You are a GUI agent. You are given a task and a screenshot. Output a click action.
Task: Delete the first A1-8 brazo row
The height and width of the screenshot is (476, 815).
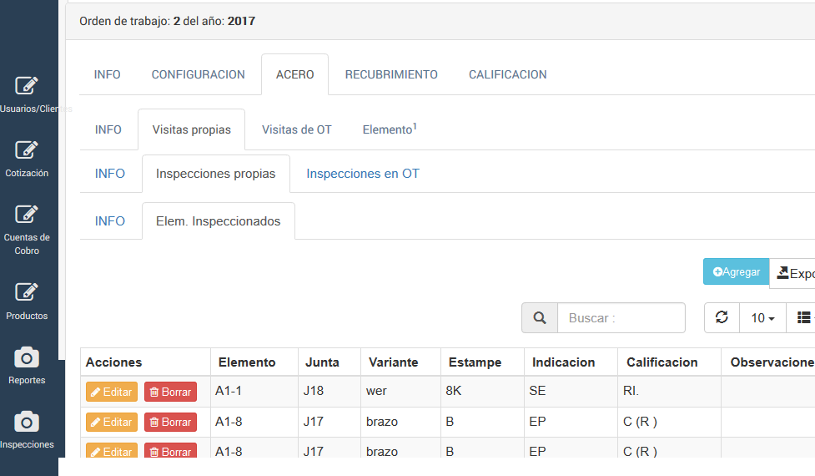coord(170,423)
